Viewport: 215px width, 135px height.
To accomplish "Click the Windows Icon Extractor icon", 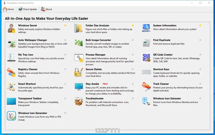I will tap(146, 101).
